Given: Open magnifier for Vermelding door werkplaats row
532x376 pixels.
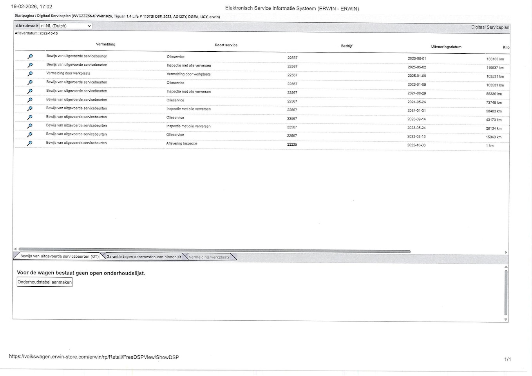Looking at the screenshot, I should tap(30, 74).
